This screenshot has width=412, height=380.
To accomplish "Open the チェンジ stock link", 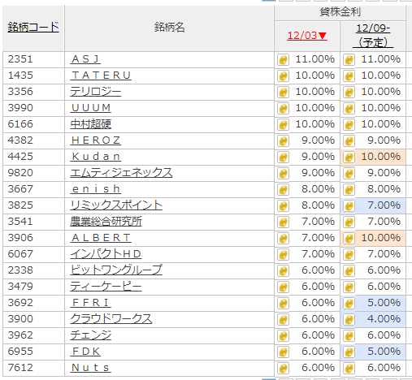I will click(91, 335).
